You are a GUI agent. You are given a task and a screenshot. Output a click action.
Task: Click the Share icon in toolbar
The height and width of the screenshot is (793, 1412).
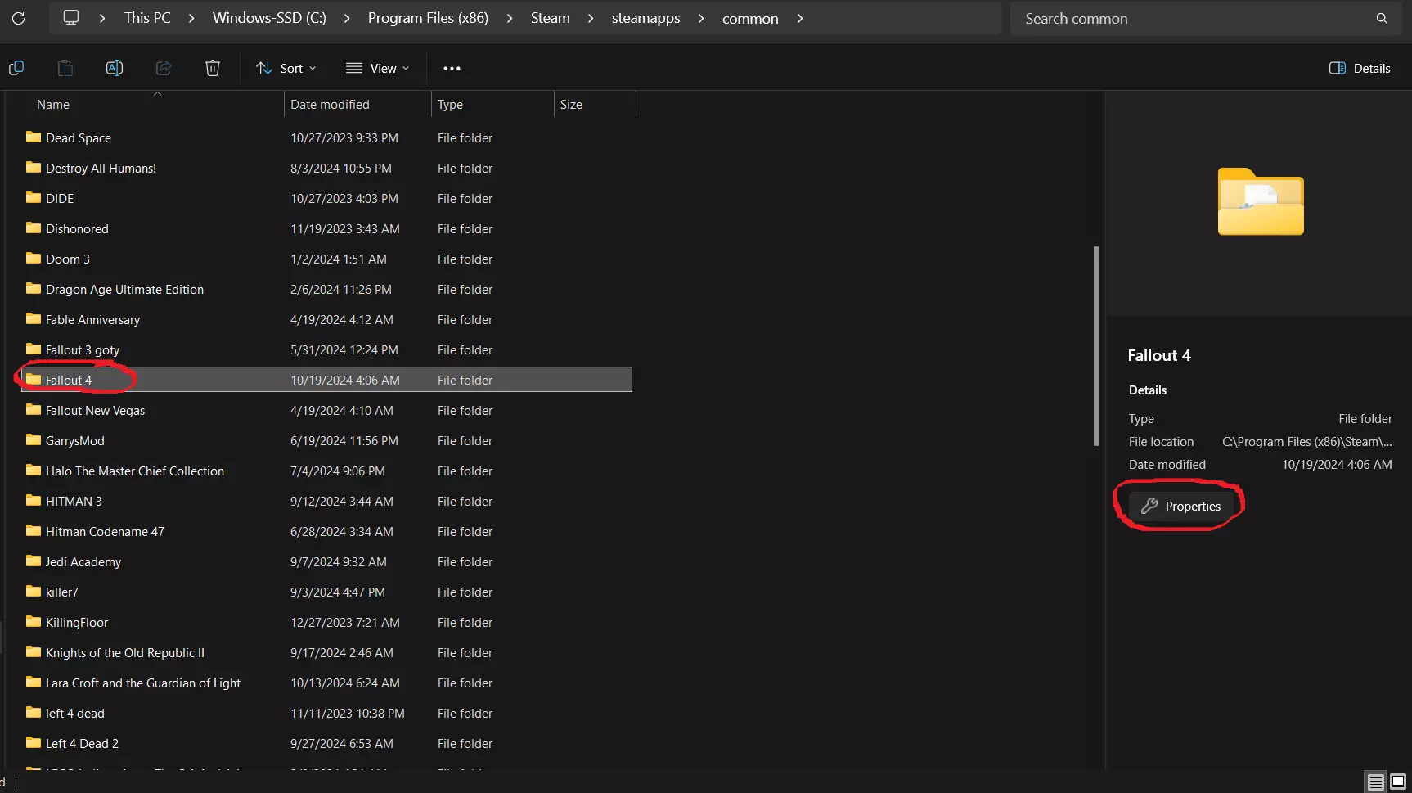[x=164, y=68]
